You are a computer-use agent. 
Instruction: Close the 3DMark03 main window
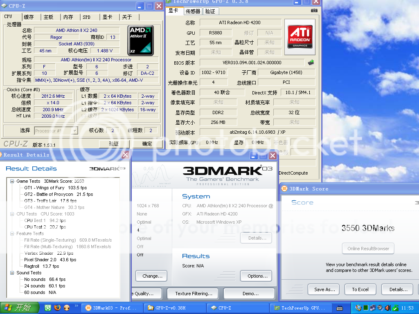click(273, 156)
